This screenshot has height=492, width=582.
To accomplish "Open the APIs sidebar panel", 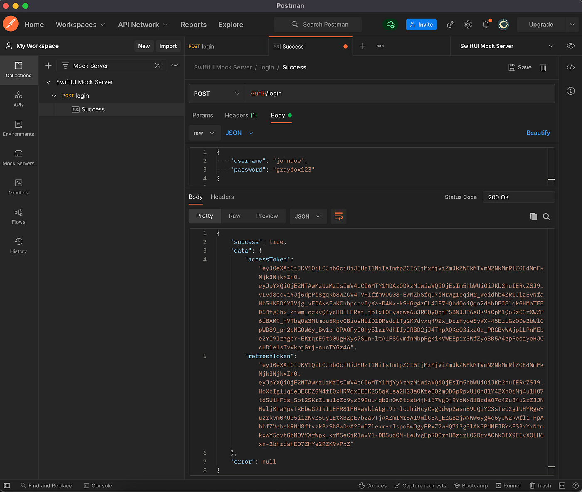I will (19, 99).
